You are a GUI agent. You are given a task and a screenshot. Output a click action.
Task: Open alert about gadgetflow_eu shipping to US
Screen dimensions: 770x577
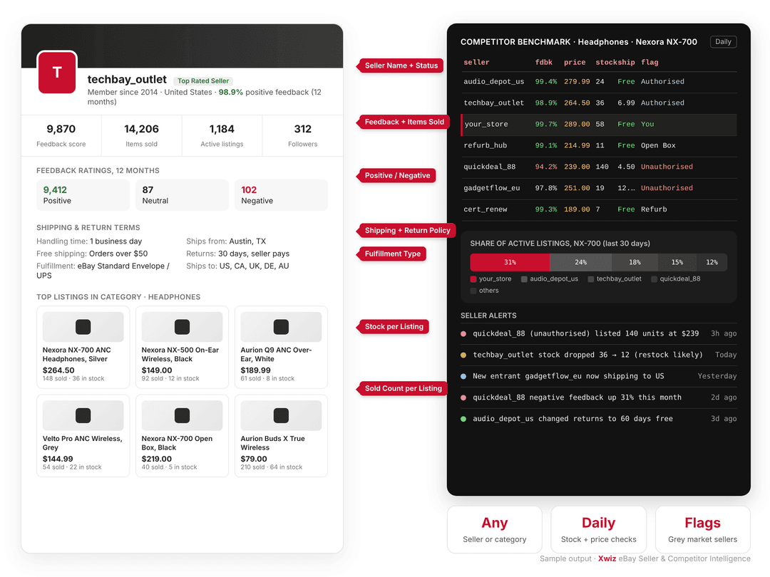click(x=599, y=376)
